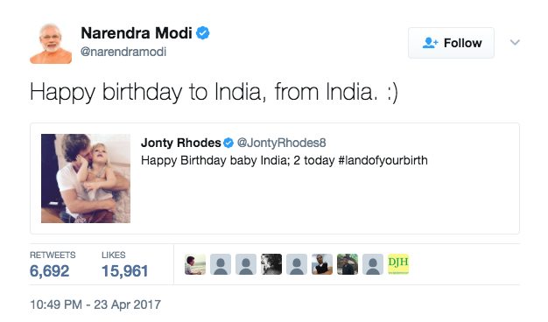Image resolution: width=548 pixels, height=322 pixels.
Task: Open the dark black-and-white liker avatar
Action: (271, 264)
